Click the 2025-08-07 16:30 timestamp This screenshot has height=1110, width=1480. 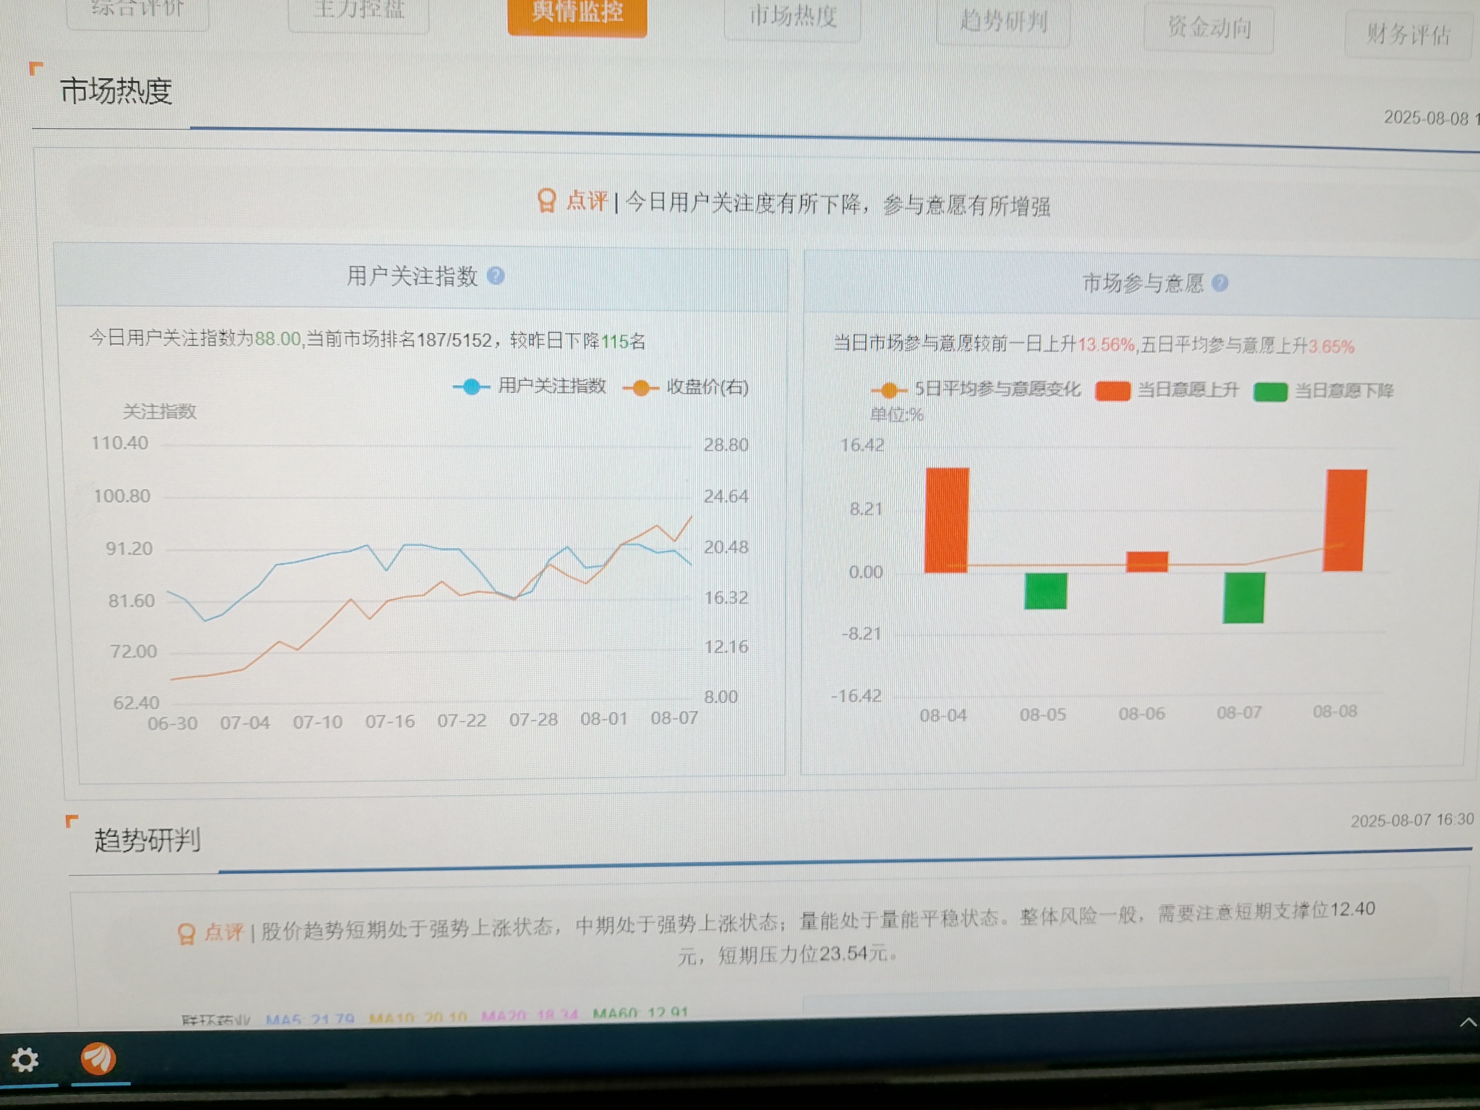[1412, 820]
